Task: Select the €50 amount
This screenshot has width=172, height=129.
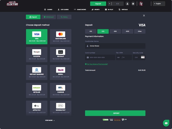Action: tap(115, 31)
